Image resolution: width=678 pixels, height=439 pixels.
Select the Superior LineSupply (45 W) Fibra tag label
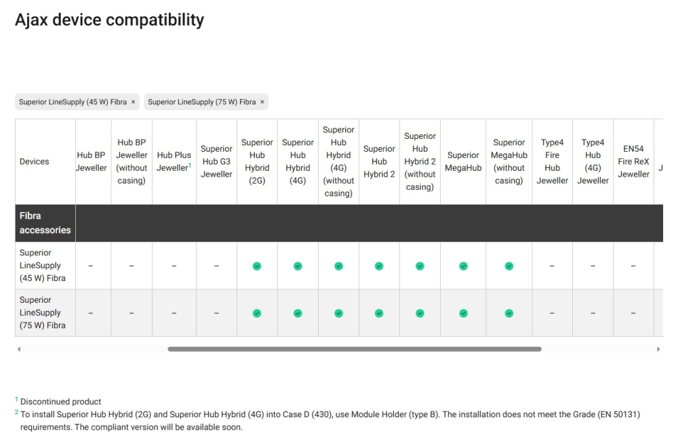73,102
